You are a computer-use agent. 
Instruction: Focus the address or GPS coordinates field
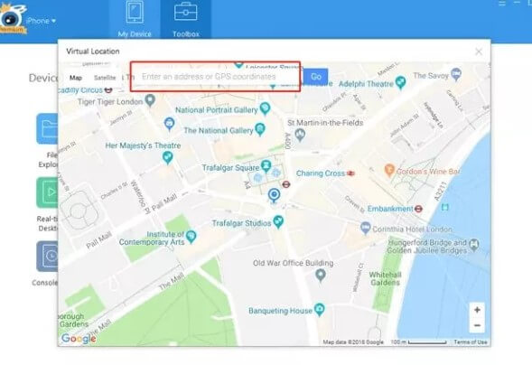click(x=216, y=76)
